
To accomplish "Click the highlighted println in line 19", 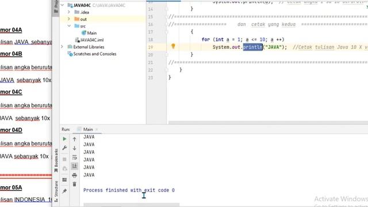I will point(252,47).
